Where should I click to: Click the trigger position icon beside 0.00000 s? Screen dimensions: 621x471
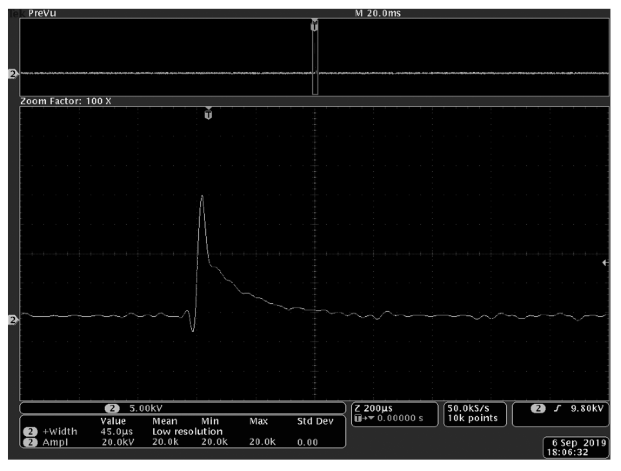(x=359, y=418)
